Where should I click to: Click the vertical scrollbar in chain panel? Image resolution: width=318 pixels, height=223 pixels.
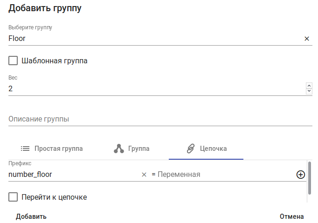[310, 177]
